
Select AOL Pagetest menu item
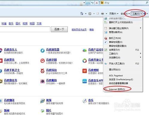tap(123, 76)
